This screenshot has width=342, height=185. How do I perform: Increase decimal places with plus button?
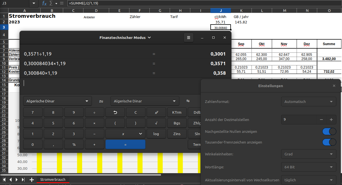pyautogui.click(x=331, y=120)
